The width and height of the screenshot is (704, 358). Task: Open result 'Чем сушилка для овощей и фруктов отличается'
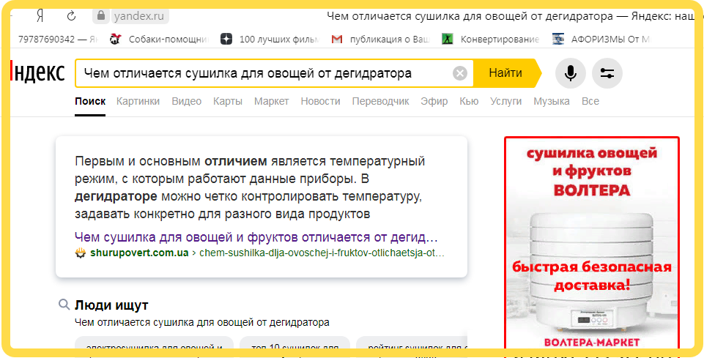coord(256,236)
